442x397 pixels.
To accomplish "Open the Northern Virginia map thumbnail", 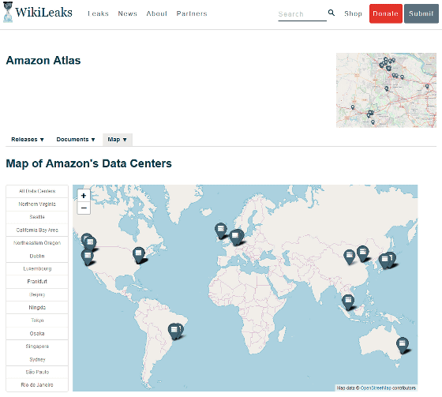I will click(386, 90).
